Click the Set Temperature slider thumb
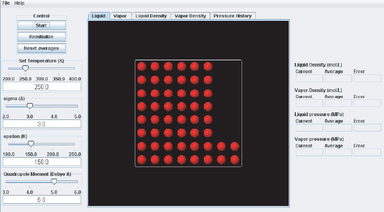The height and width of the screenshot is (212, 384). pos(25,68)
